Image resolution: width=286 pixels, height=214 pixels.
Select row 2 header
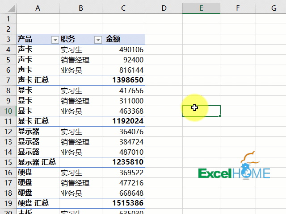point(8,29)
